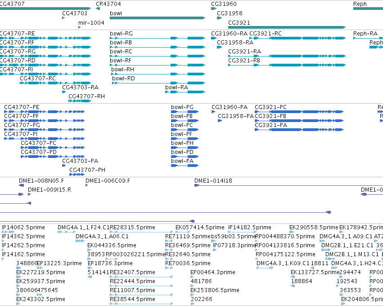Select the bowl-RH transcript label
Image resolution: width=383 pixels, height=306 pixels.
click(x=122, y=70)
